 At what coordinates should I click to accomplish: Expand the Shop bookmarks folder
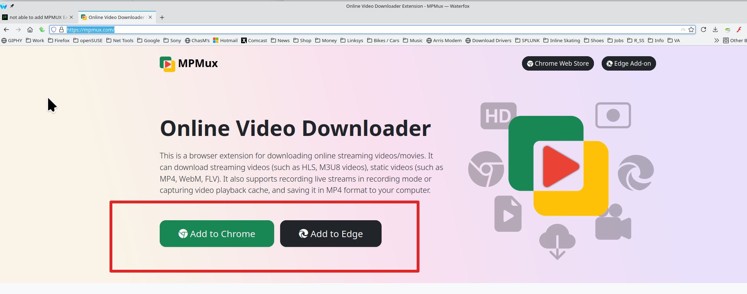(302, 40)
